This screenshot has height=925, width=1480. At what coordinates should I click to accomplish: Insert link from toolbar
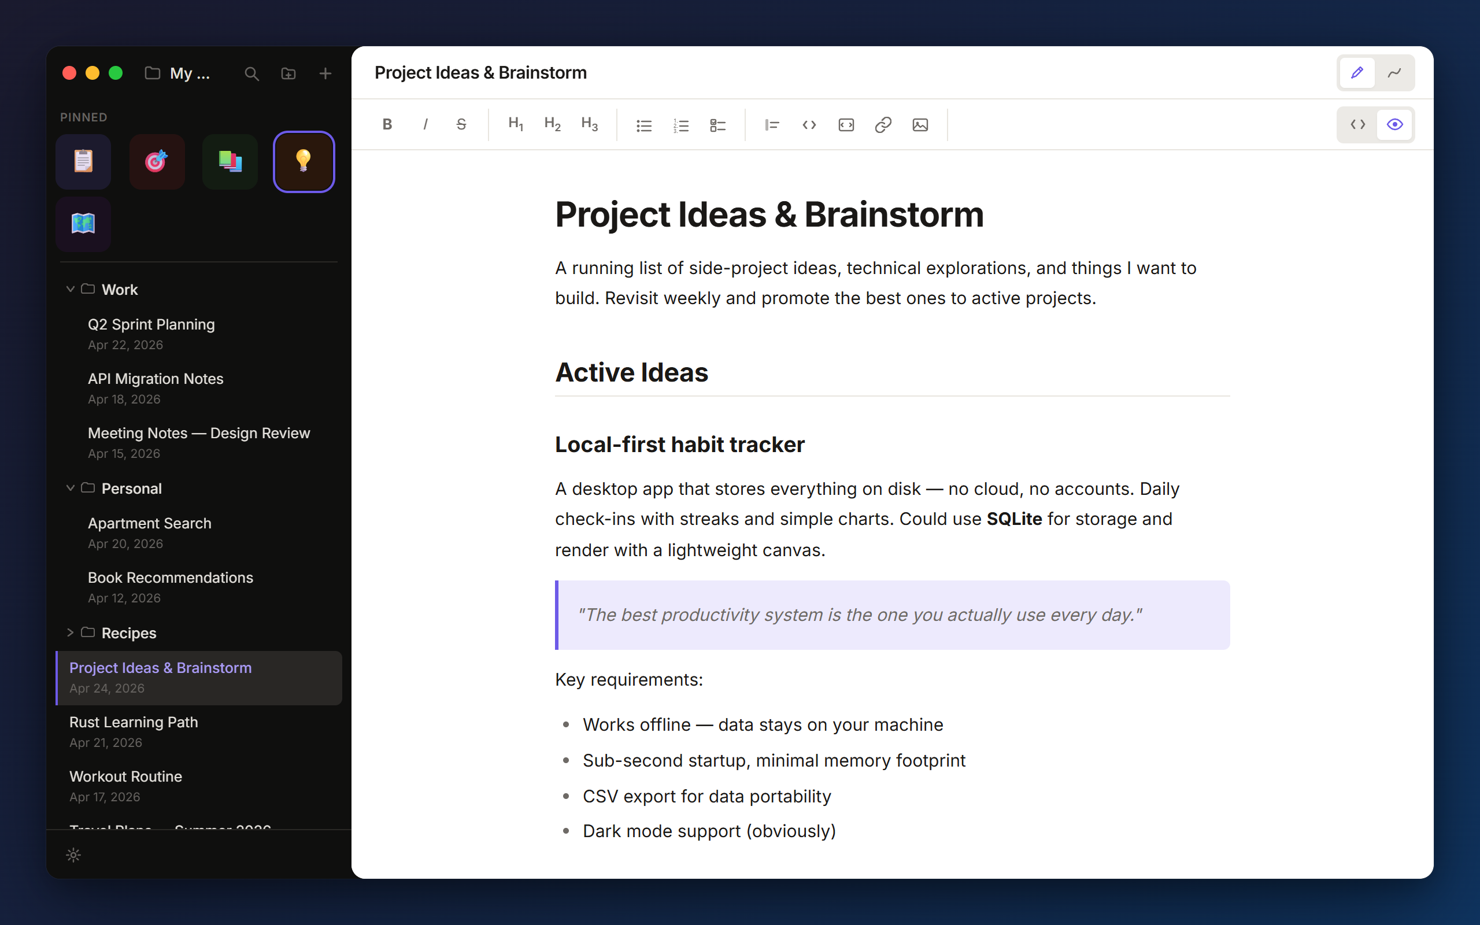pos(883,125)
